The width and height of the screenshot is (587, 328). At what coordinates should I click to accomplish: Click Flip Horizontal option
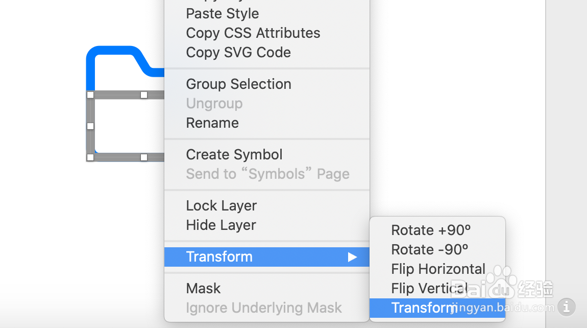pyautogui.click(x=438, y=269)
